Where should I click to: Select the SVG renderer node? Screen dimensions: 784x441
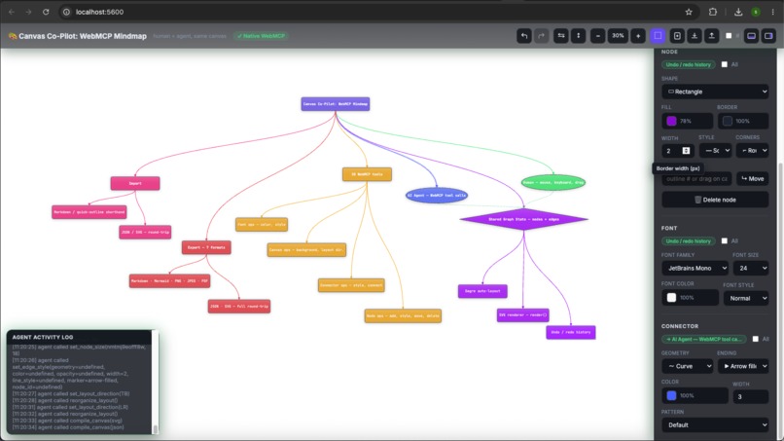point(523,314)
